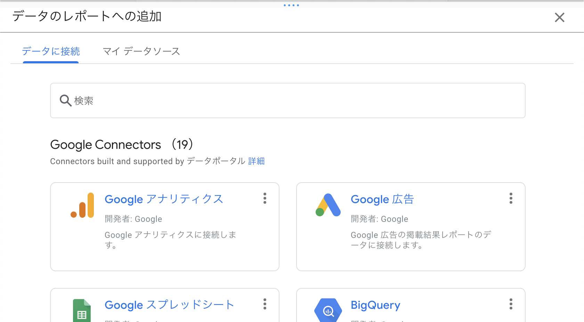
Task: Switch to the マイ データソース tab
Action: (x=140, y=51)
